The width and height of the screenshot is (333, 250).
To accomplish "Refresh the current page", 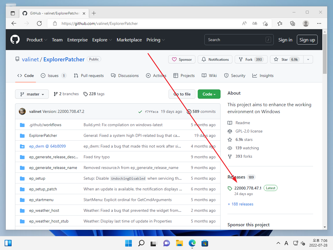I will pos(39,23).
